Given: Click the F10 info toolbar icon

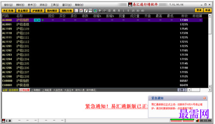Looking at the screenshot, I should coord(90,11).
